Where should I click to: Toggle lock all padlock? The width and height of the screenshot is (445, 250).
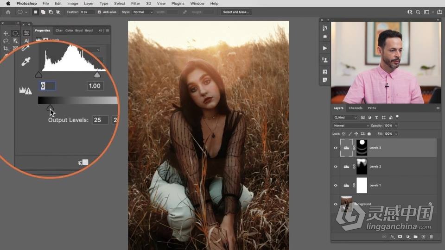pyautogui.click(x=369, y=134)
